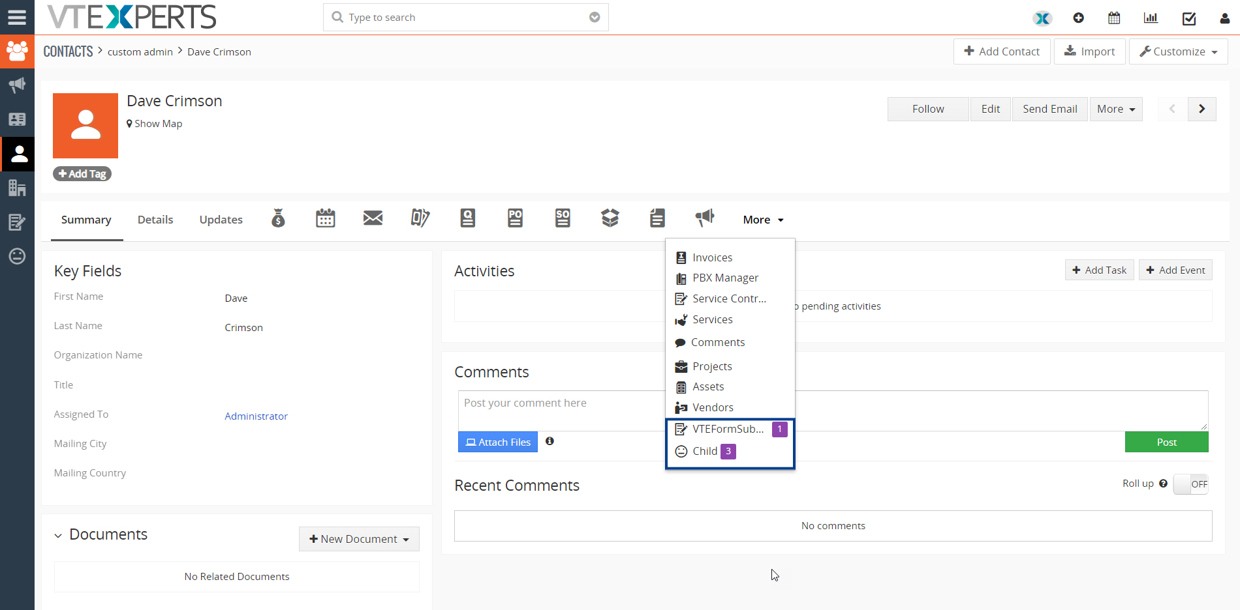Viewport: 1240px width, 610px height.
Task: Click the Attach Files button
Action: [x=498, y=442]
